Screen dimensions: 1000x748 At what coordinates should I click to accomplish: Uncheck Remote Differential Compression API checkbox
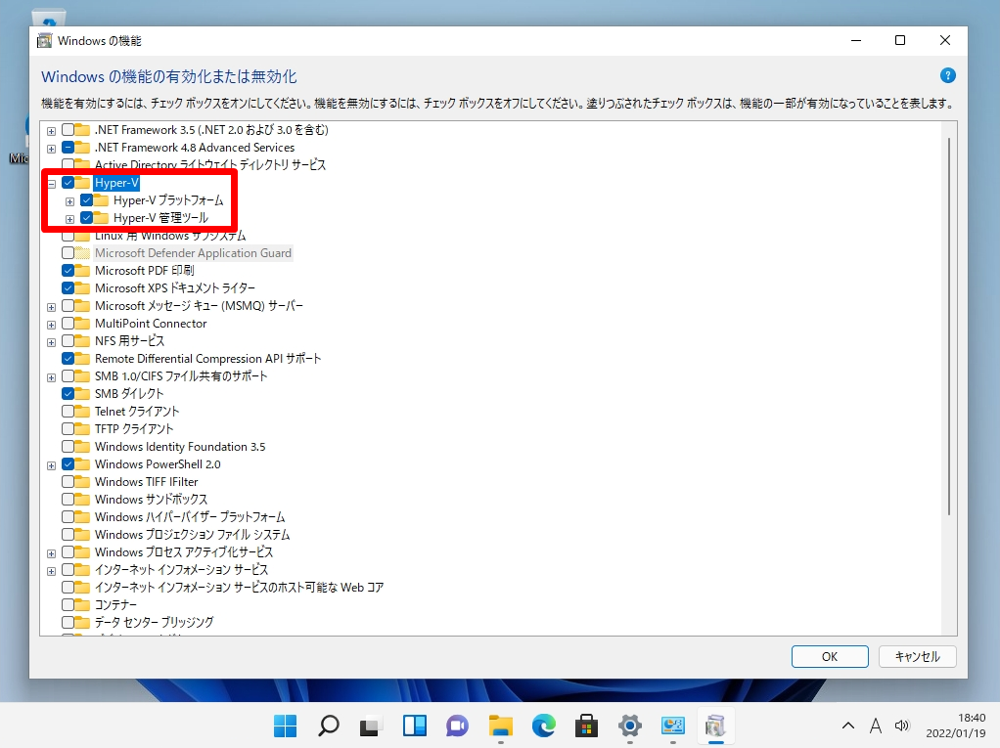[x=68, y=359]
